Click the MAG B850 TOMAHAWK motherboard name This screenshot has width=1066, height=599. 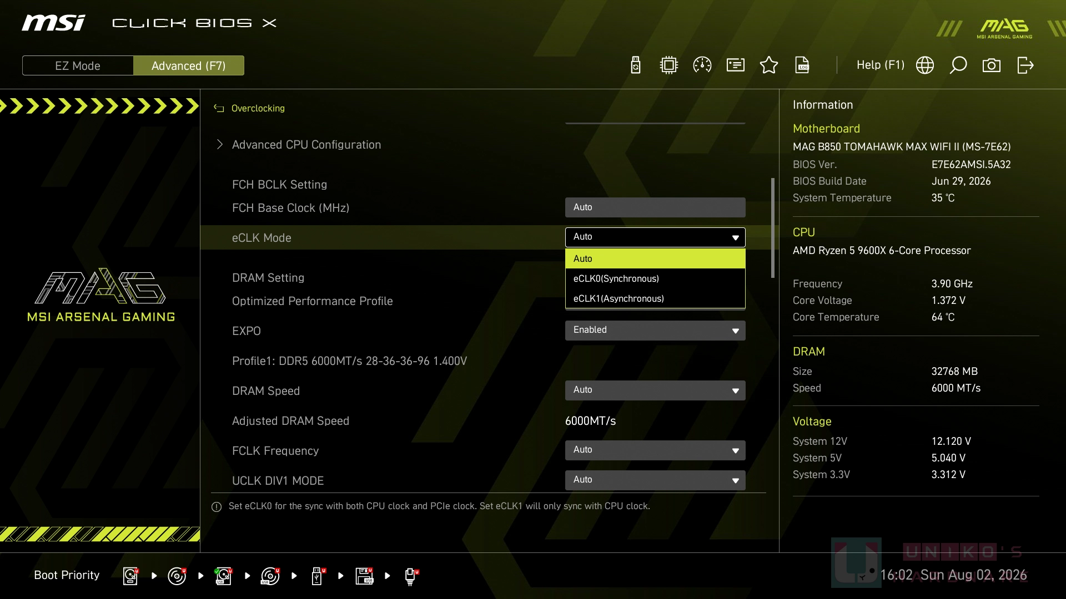[902, 147]
